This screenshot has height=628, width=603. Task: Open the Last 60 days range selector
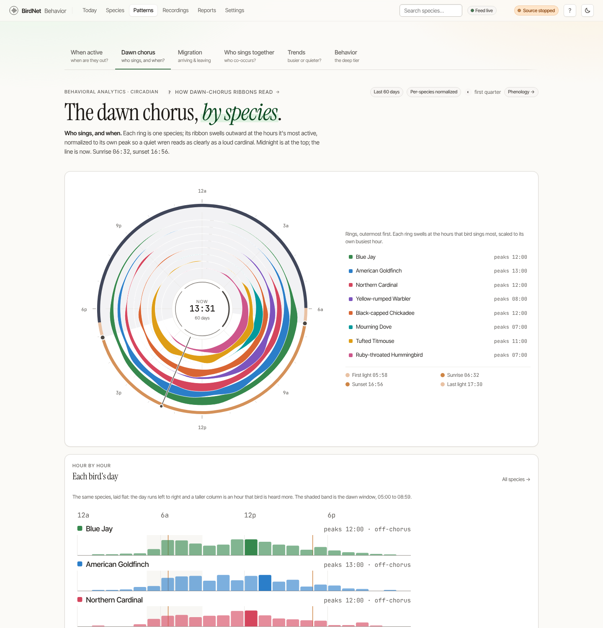click(x=387, y=92)
